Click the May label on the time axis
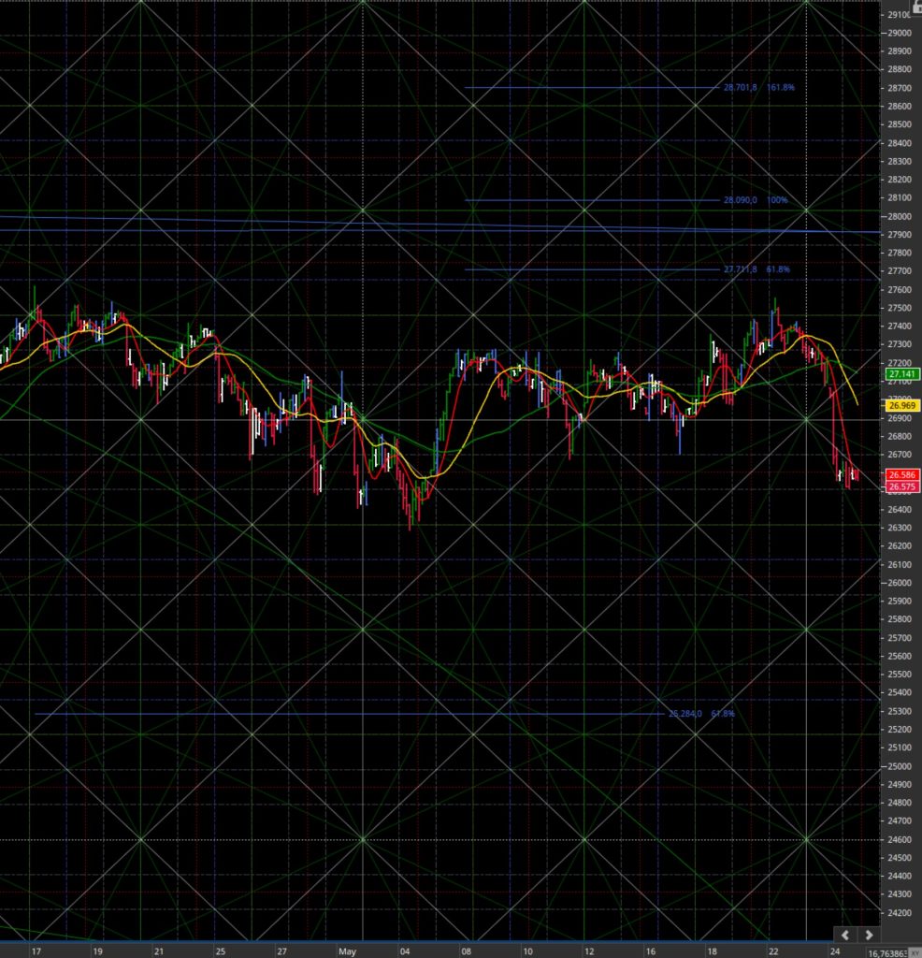 (x=347, y=951)
